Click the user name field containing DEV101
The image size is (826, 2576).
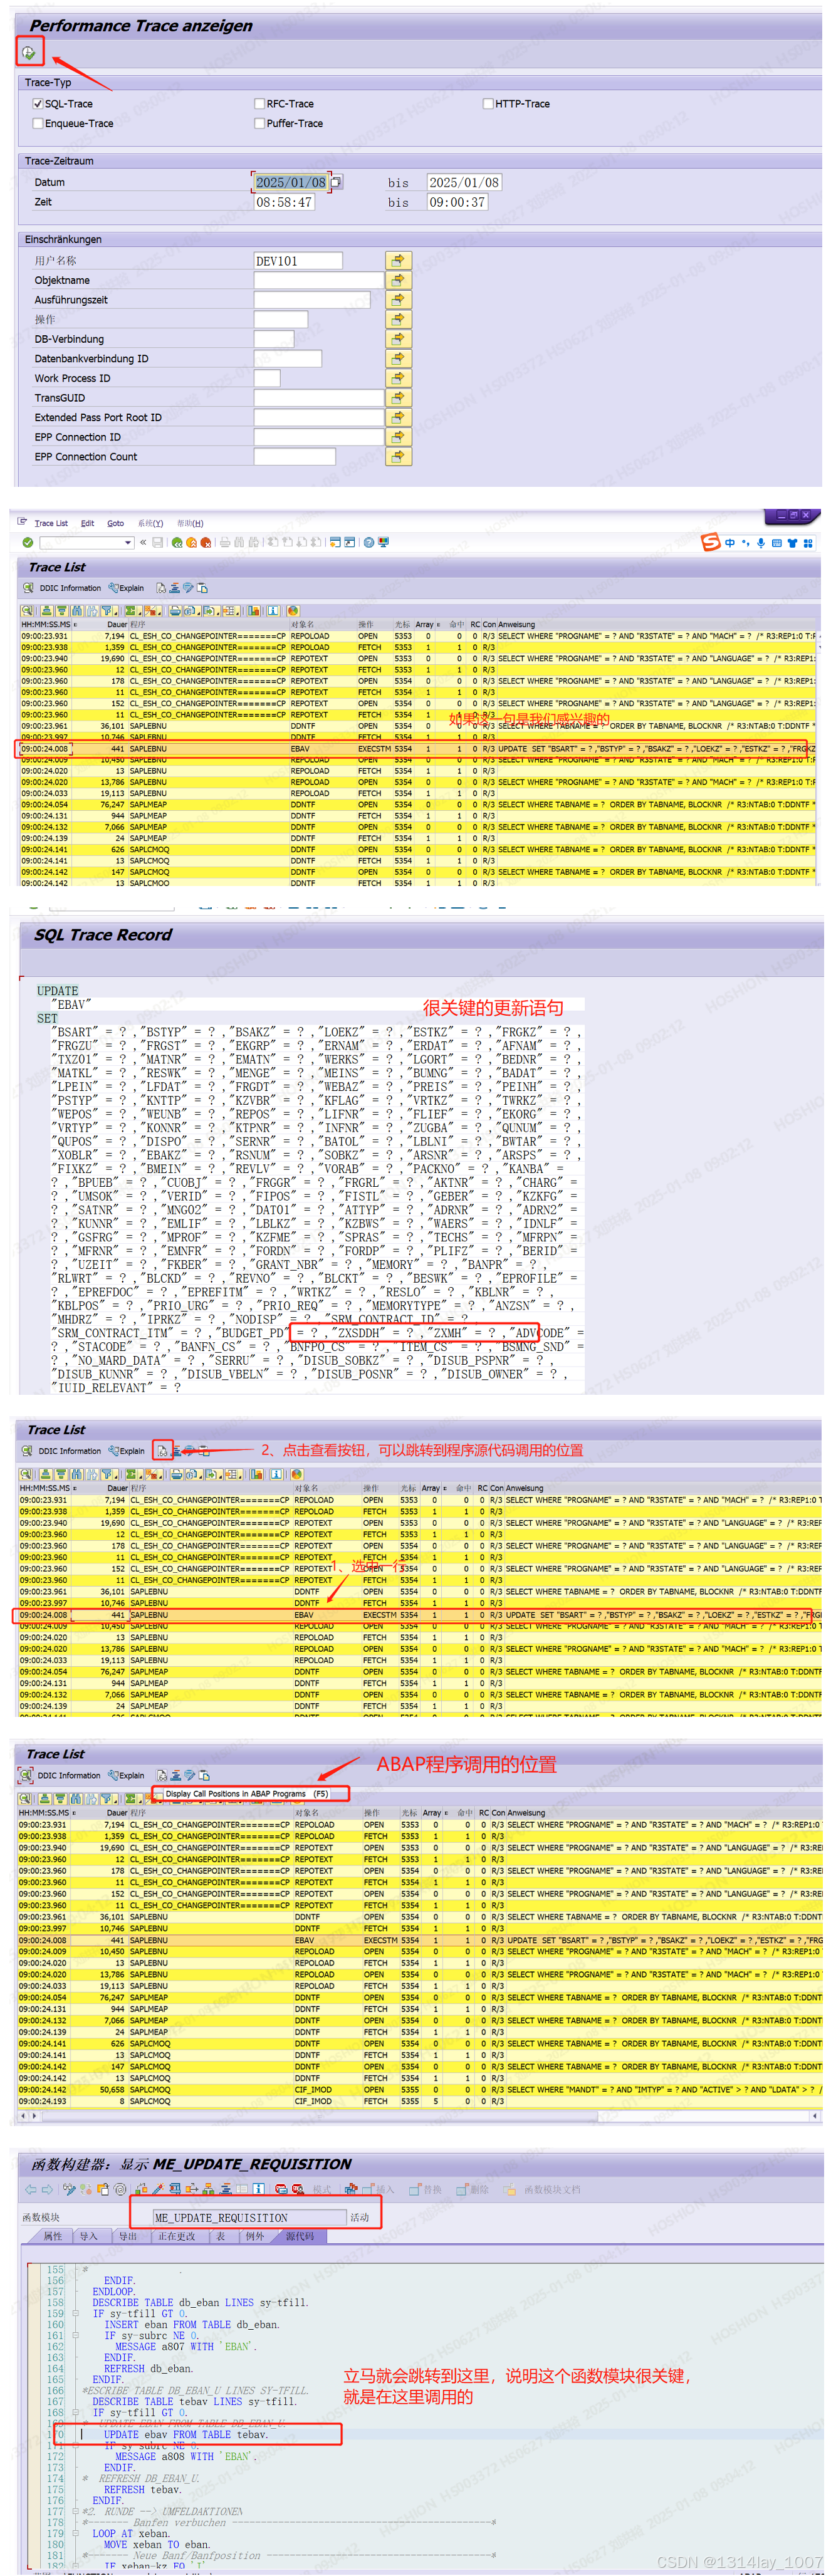pyautogui.click(x=298, y=261)
